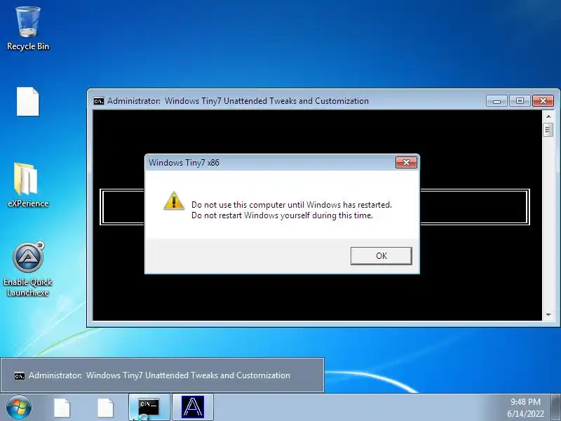The width and height of the screenshot is (561, 421).
Task: Close the Windows Tiny7 x86 warning dialog
Action: pyautogui.click(x=406, y=163)
